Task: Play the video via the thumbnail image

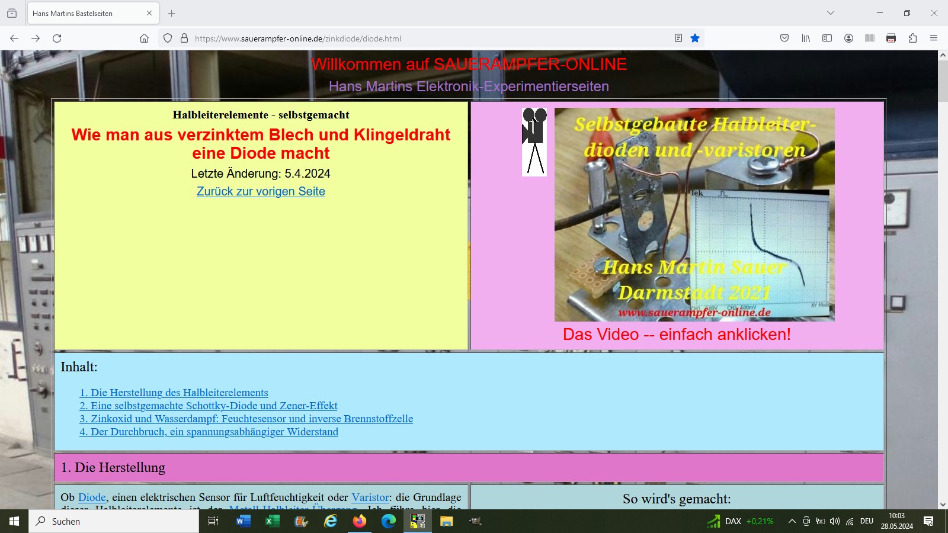Action: (694, 214)
